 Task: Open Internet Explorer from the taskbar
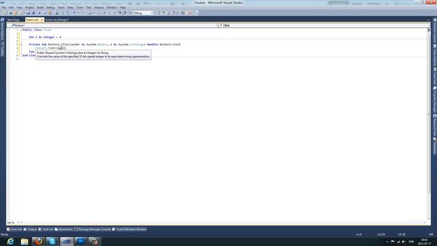coord(10,241)
